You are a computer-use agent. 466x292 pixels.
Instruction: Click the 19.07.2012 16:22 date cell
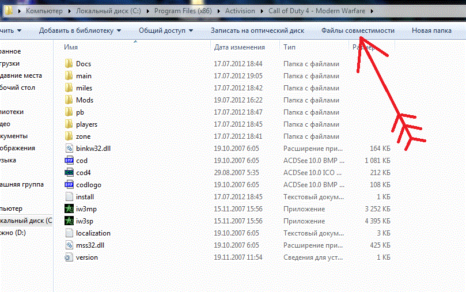point(238,100)
